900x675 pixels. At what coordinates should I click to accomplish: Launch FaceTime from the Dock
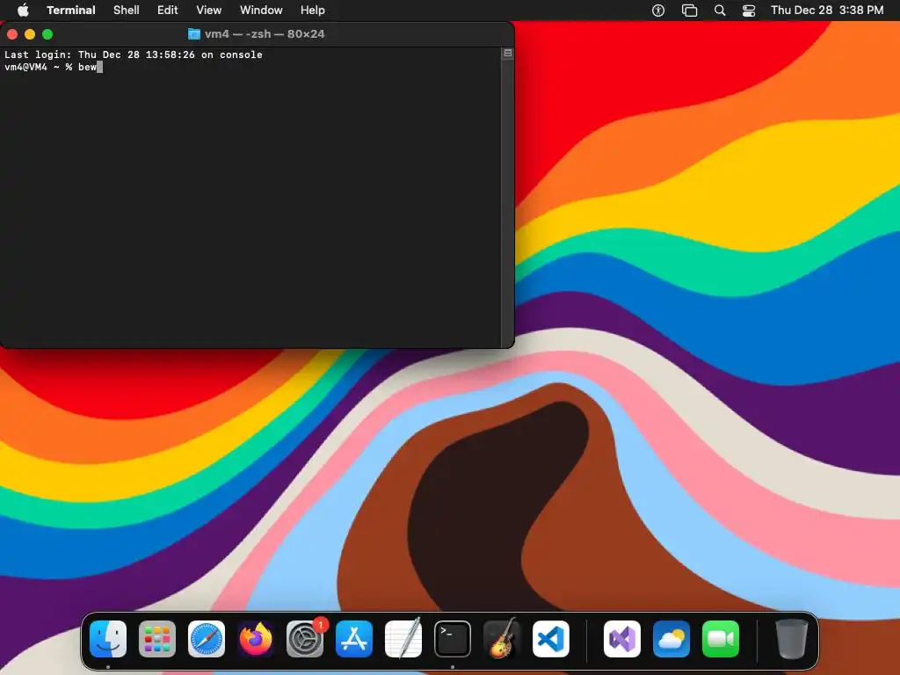pos(721,639)
